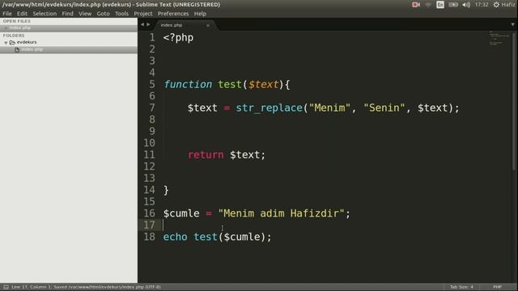Open the Edit menu

[22, 14]
